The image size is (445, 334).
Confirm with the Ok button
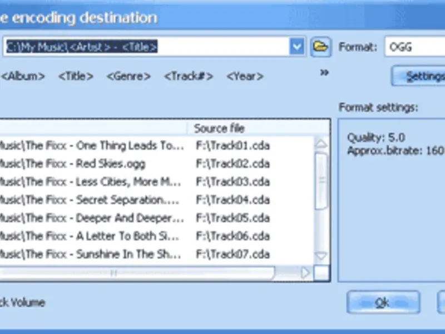383,303
